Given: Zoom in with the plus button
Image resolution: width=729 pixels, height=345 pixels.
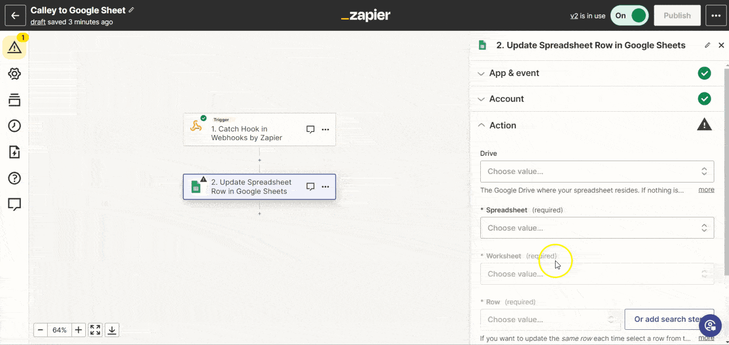Looking at the screenshot, I should [x=79, y=330].
